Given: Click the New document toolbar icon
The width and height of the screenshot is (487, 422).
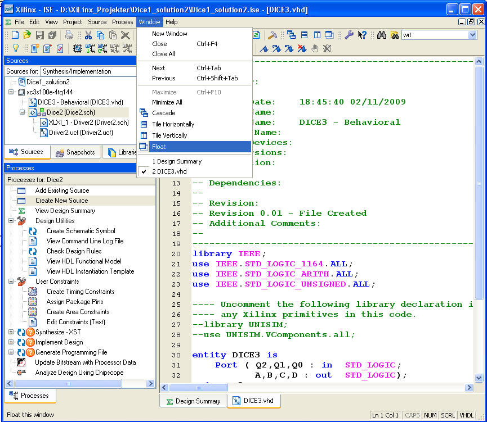Looking at the screenshot, I should point(15,35).
